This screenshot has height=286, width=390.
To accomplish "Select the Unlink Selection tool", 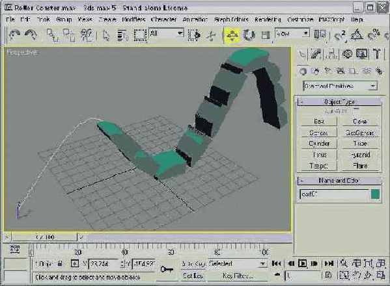I will click(69, 34).
